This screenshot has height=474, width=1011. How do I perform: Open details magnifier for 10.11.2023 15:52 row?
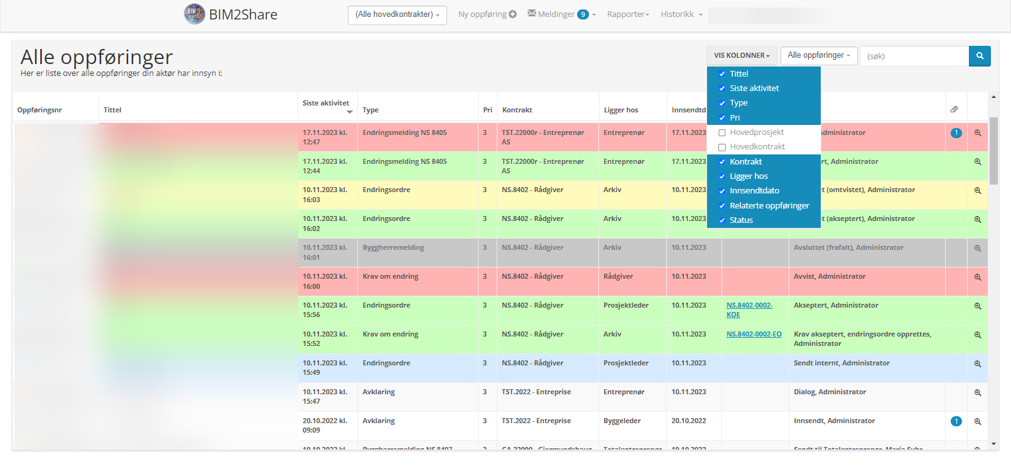pos(978,335)
